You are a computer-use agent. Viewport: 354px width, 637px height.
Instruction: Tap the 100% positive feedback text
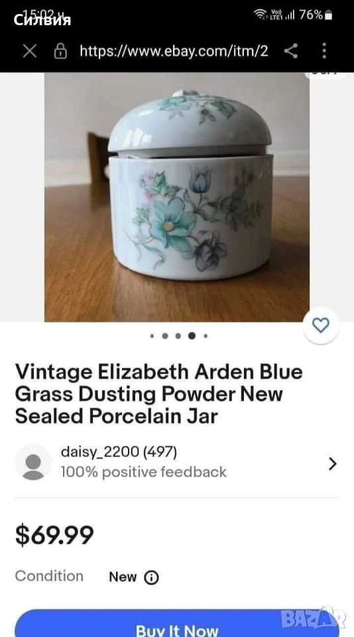coord(144,472)
